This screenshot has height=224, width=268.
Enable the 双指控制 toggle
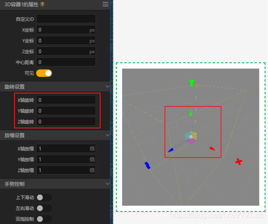(44, 219)
